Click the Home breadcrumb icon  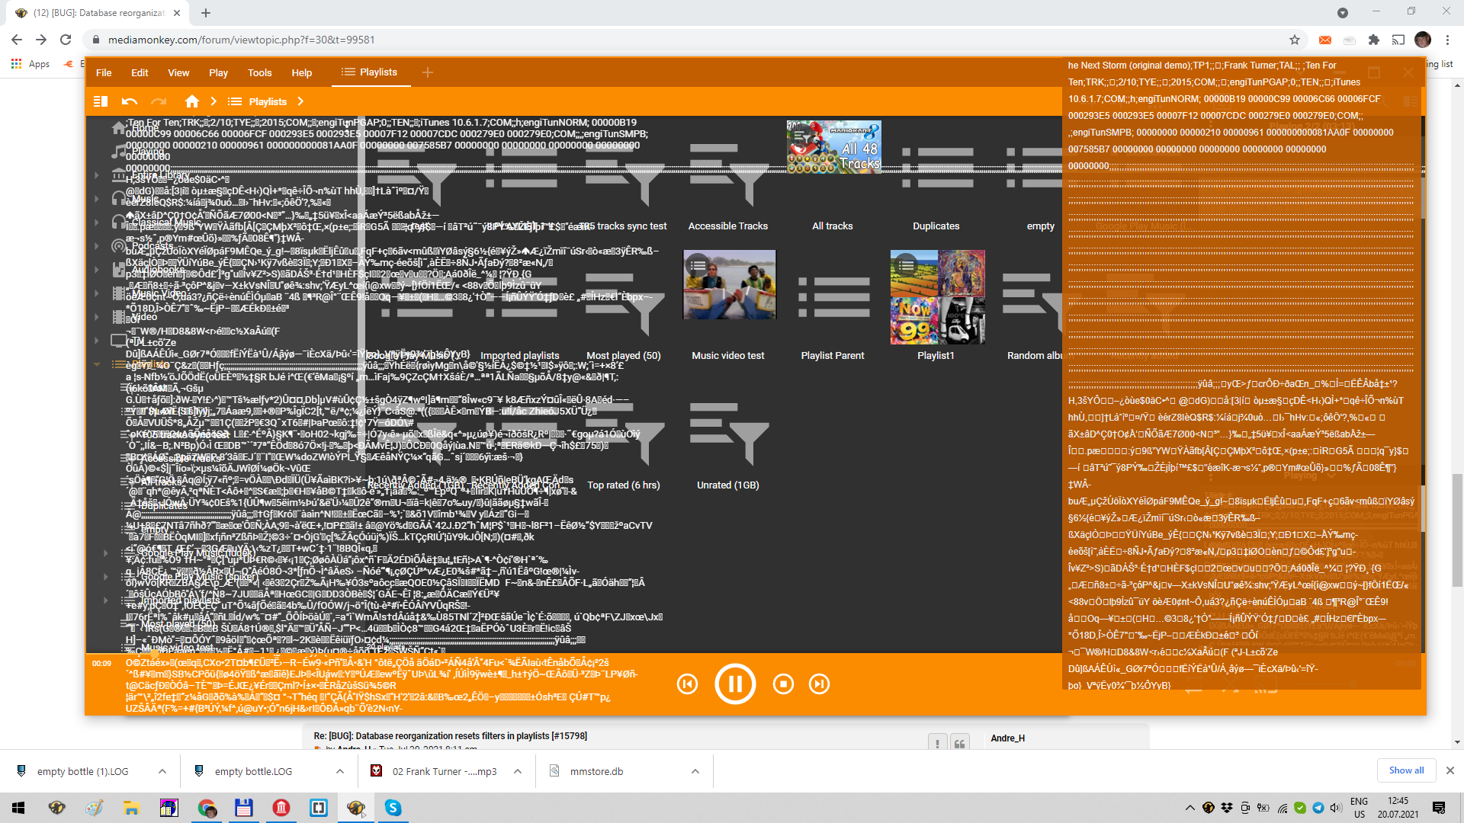192,101
